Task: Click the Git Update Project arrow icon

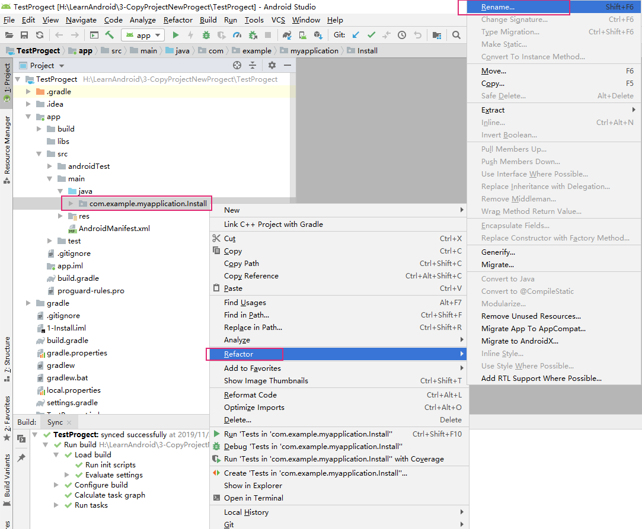Action: pos(356,35)
